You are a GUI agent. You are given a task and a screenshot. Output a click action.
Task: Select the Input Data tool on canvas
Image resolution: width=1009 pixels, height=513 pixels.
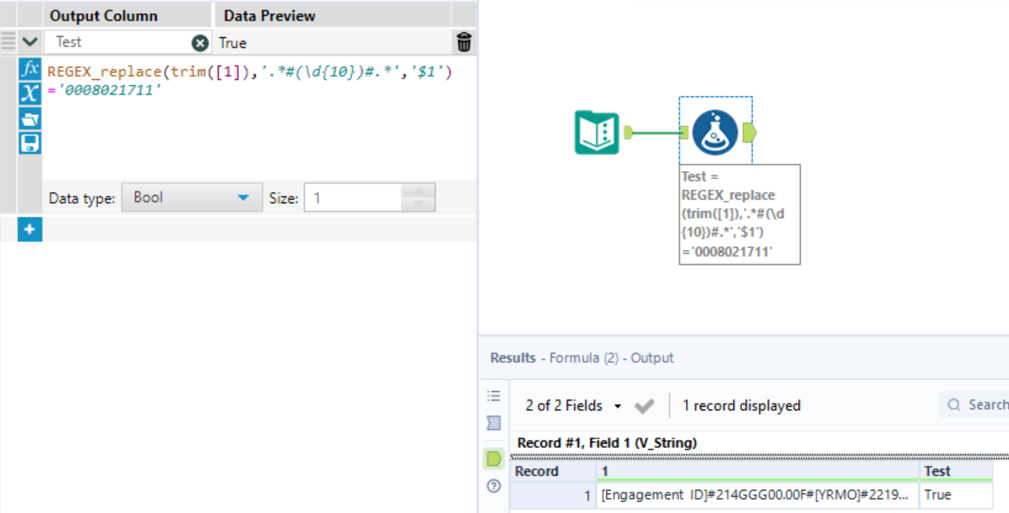(x=596, y=132)
